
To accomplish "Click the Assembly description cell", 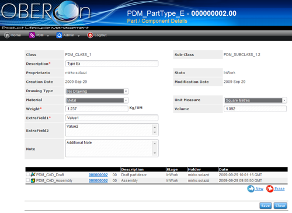I will click(x=130, y=181).
